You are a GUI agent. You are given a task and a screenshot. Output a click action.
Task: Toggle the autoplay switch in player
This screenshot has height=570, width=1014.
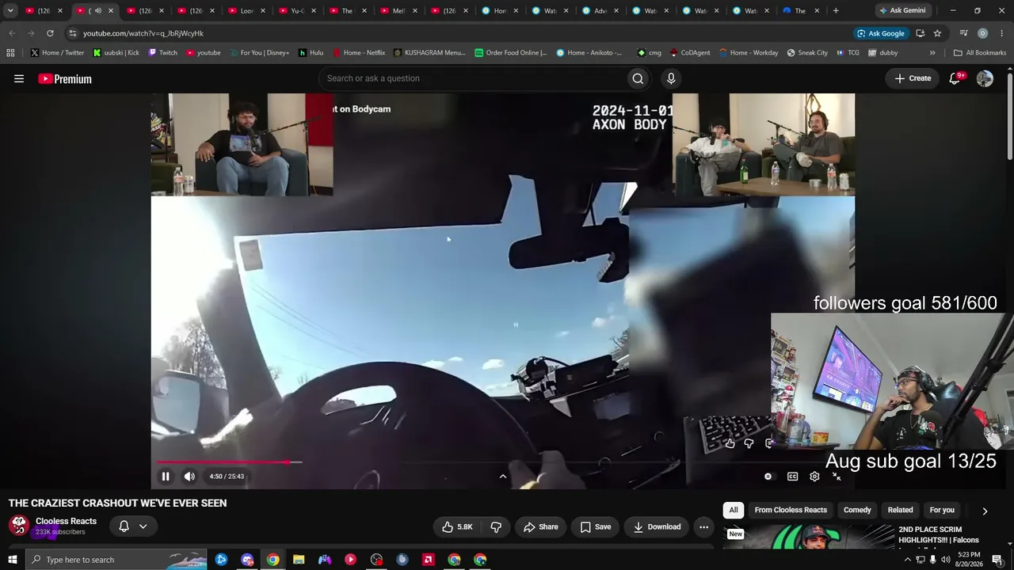[x=768, y=477]
